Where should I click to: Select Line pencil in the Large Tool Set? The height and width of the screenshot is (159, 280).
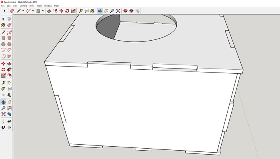click(x=3, y=32)
